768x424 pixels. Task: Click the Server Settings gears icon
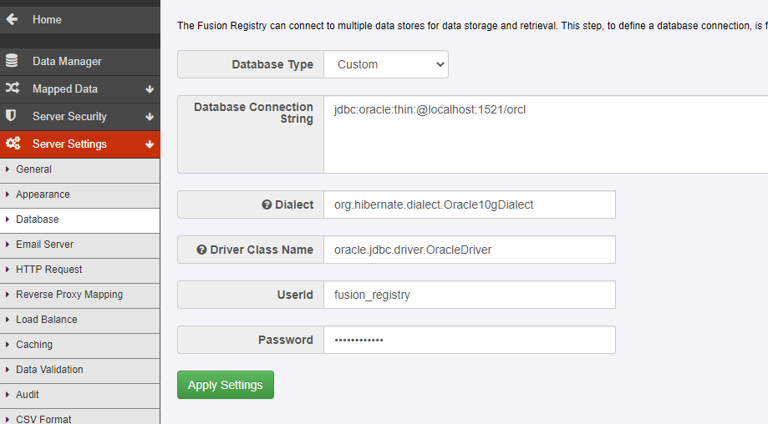tap(13, 144)
